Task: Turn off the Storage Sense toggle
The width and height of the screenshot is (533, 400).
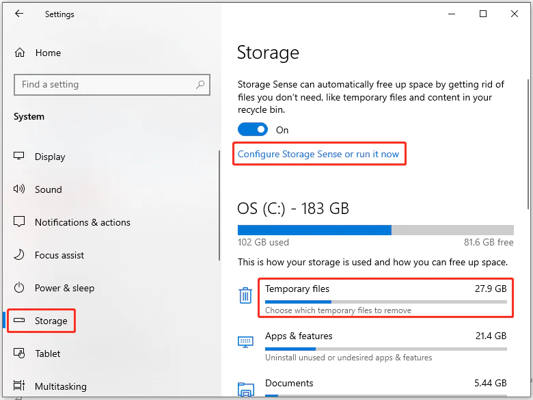Action: click(x=252, y=130)
